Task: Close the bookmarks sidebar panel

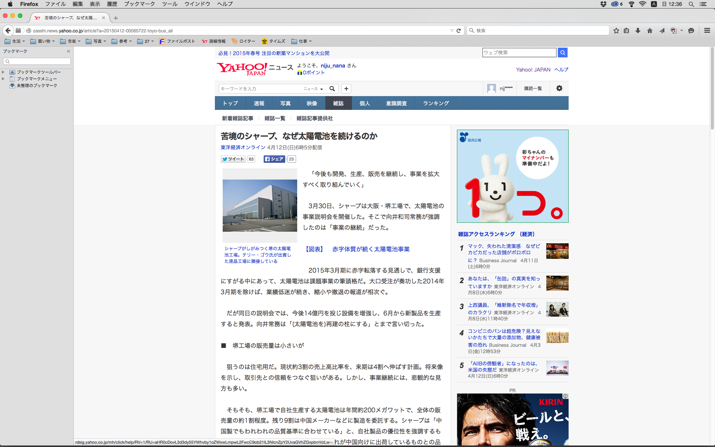Action: pyautogui.click(x=69, y=51)
